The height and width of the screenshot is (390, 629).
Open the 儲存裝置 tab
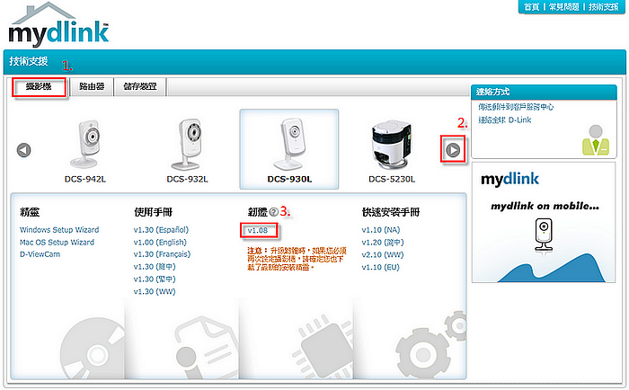coord(139,87)
